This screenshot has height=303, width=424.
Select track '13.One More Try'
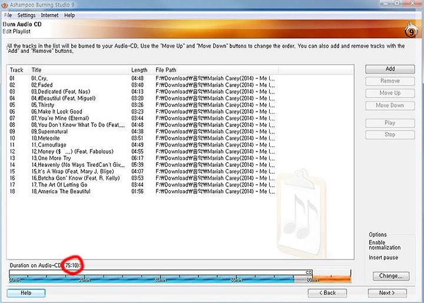point(51,158)
